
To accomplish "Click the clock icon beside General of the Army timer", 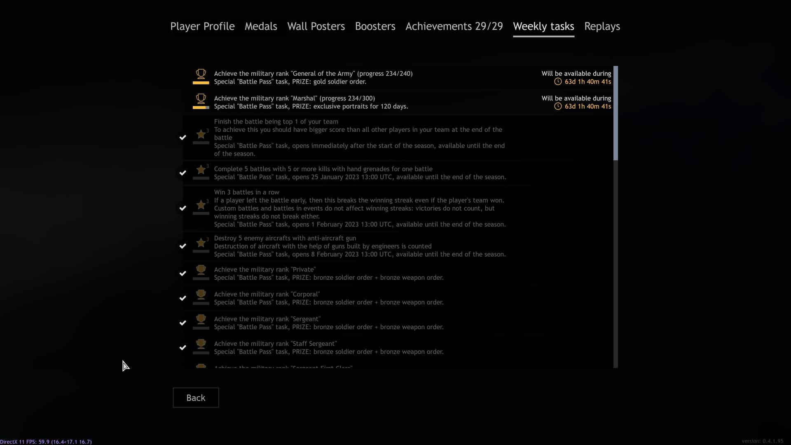I will [558, 82].
